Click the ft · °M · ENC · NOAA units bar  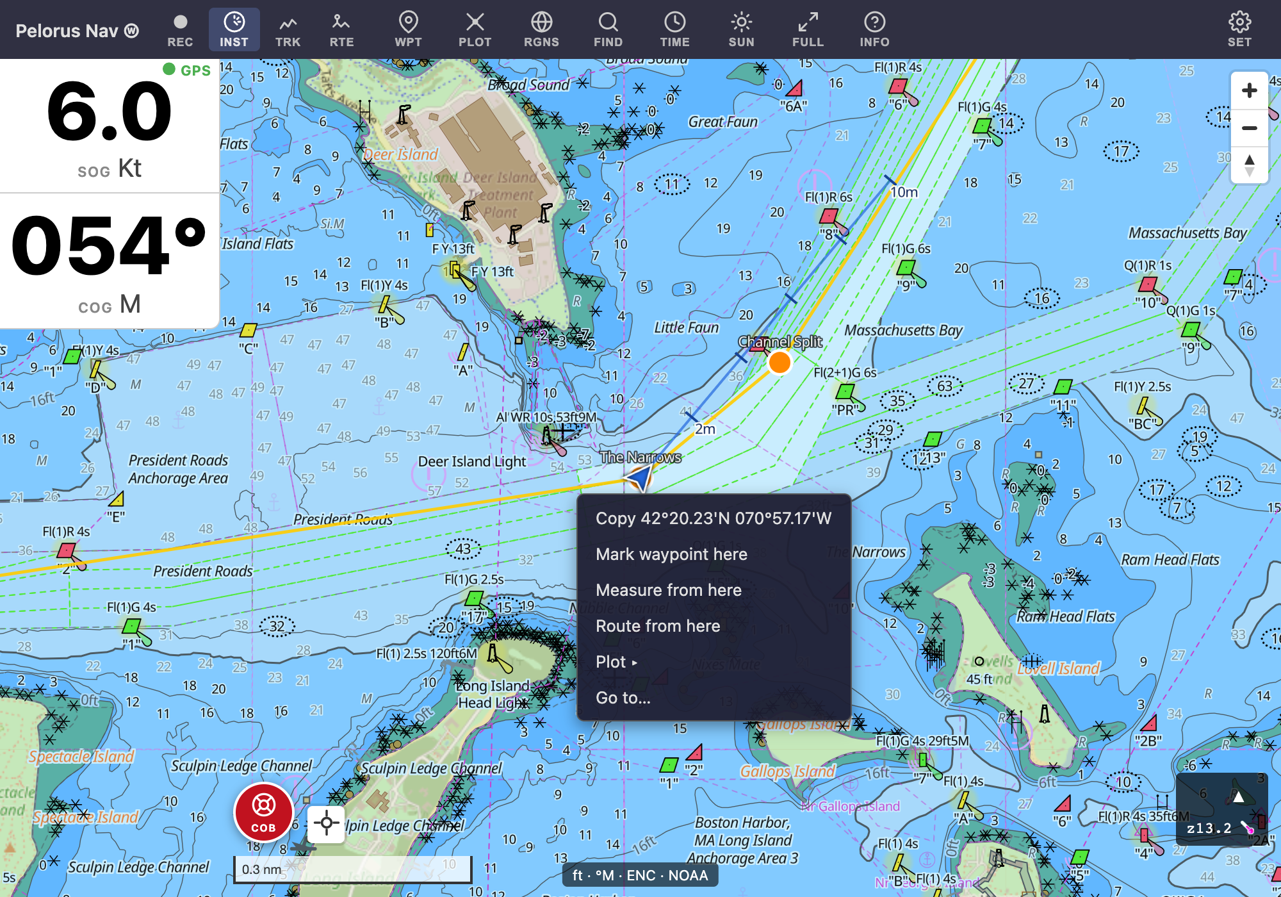point(640,875)
